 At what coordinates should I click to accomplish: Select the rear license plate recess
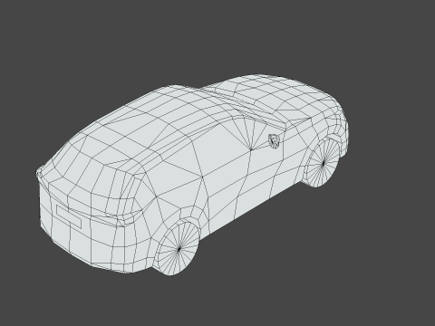point(69,216)
